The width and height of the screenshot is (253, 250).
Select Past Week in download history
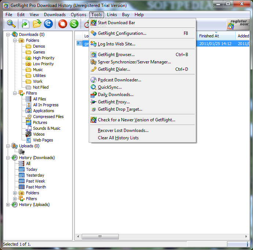(x=36, y=181)
